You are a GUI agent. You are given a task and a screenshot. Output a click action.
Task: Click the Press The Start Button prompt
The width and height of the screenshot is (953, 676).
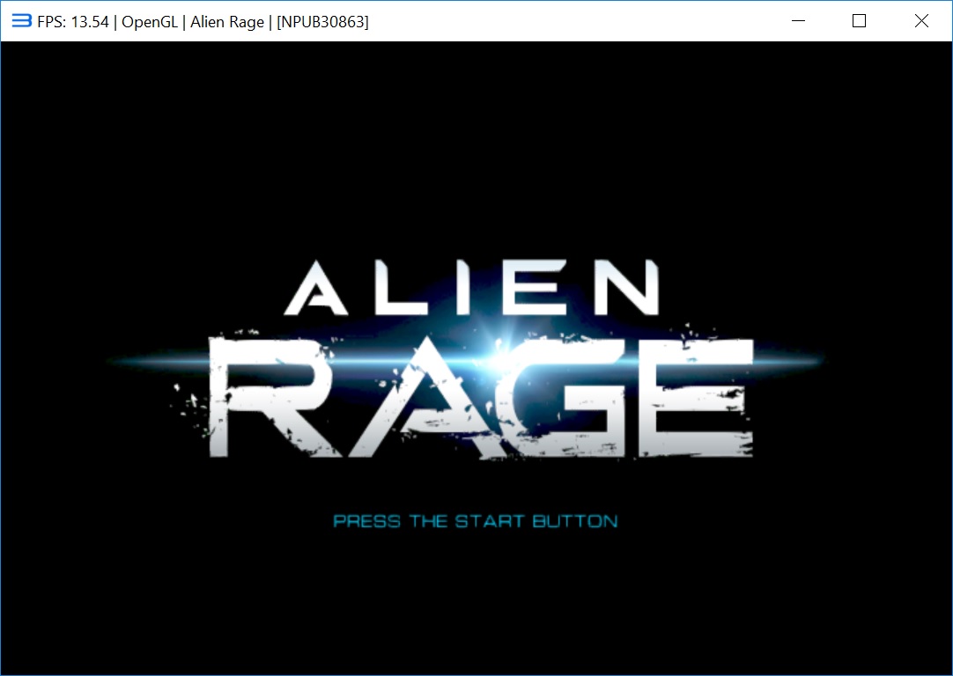475,521
